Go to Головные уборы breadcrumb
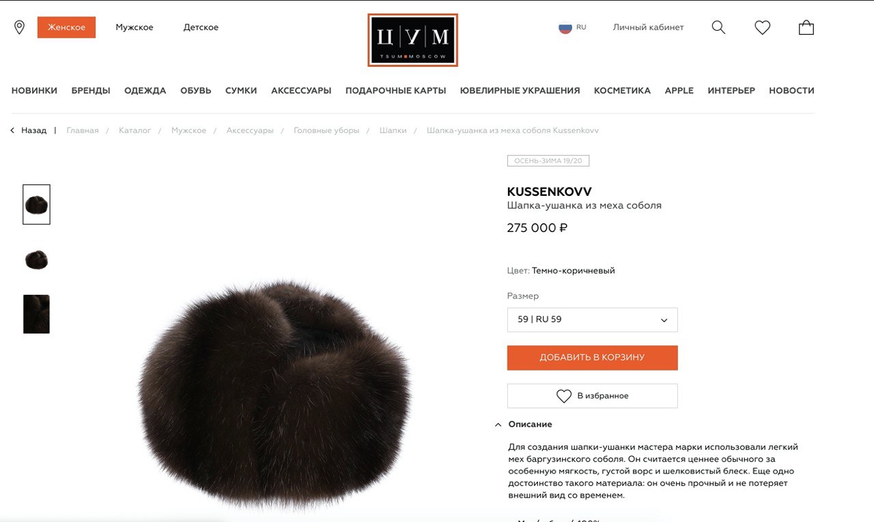The image size is (874, 522). (326, 130)
